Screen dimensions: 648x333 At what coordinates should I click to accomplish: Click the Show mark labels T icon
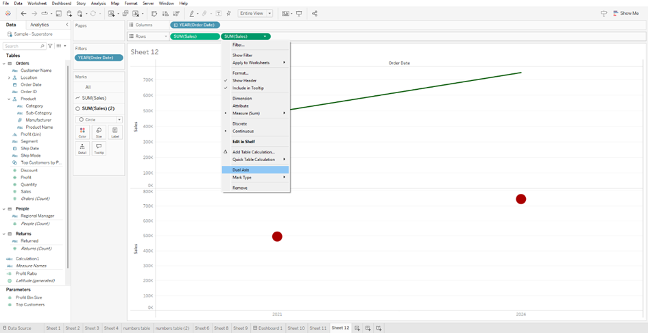(x=218, y=13)
